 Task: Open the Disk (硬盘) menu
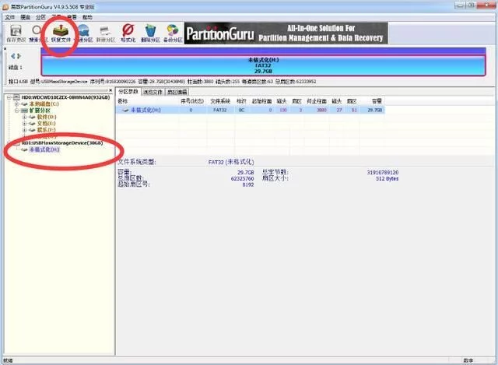tap(26, 17)
